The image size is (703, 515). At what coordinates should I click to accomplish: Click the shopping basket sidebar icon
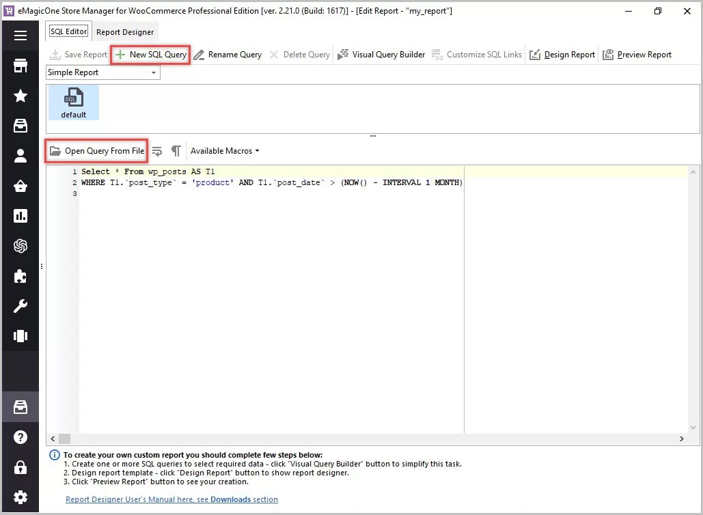(x=20, y=186)
